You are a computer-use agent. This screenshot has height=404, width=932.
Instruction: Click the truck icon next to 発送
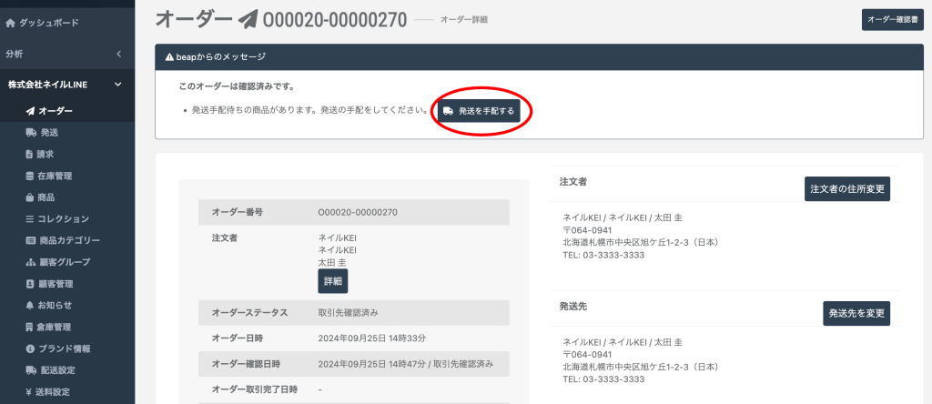point(30,133)
